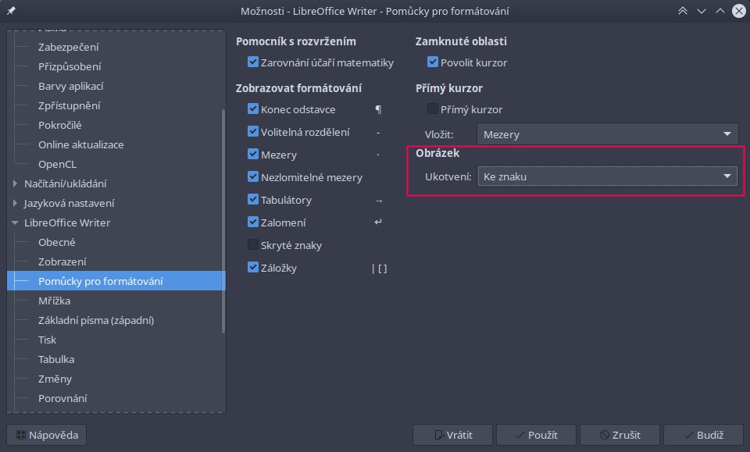Select Pomůcky pro formátování tree item
Image resolution: width=750 pixels, height=452 pixels.
116,281
